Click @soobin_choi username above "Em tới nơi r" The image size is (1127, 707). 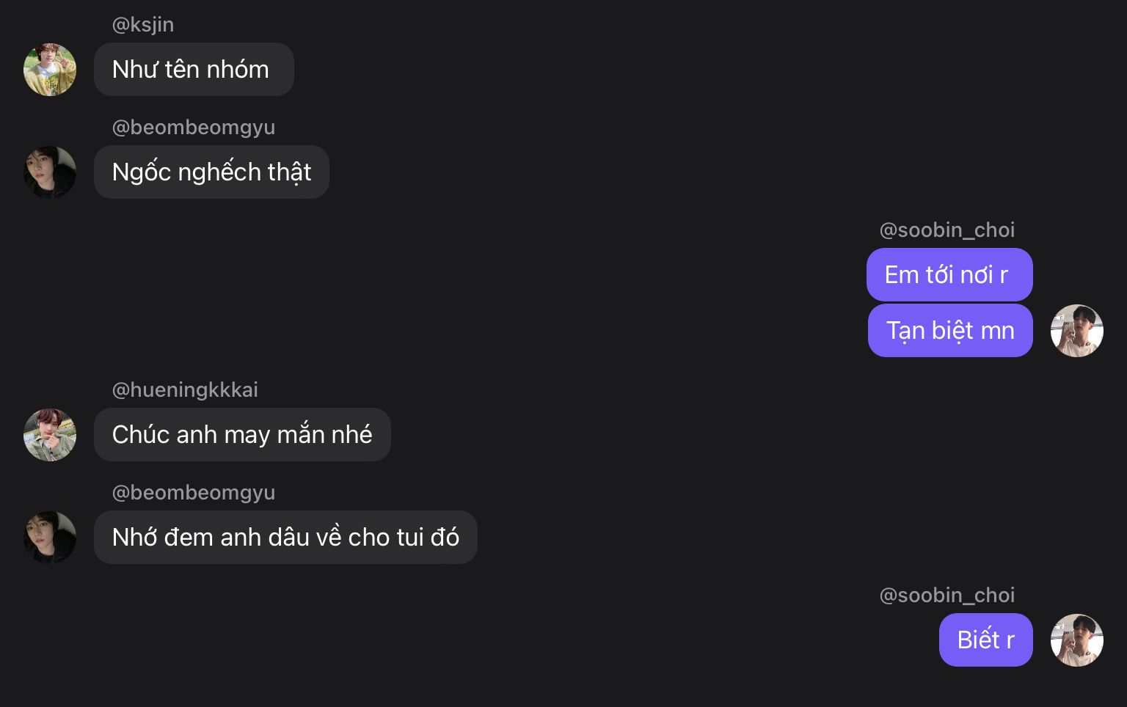(947, 230)
